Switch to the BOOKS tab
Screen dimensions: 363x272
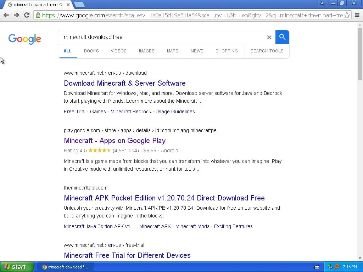91,51
